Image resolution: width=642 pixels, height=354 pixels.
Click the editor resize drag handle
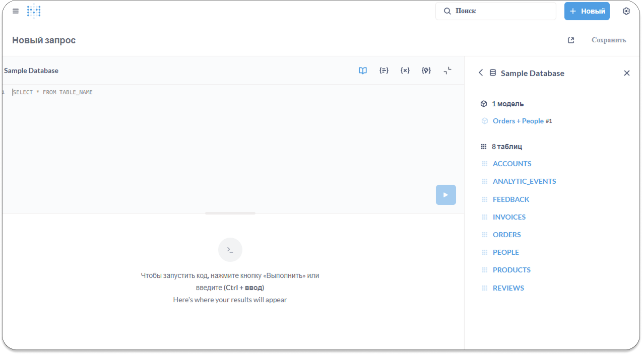coord(230,214)
